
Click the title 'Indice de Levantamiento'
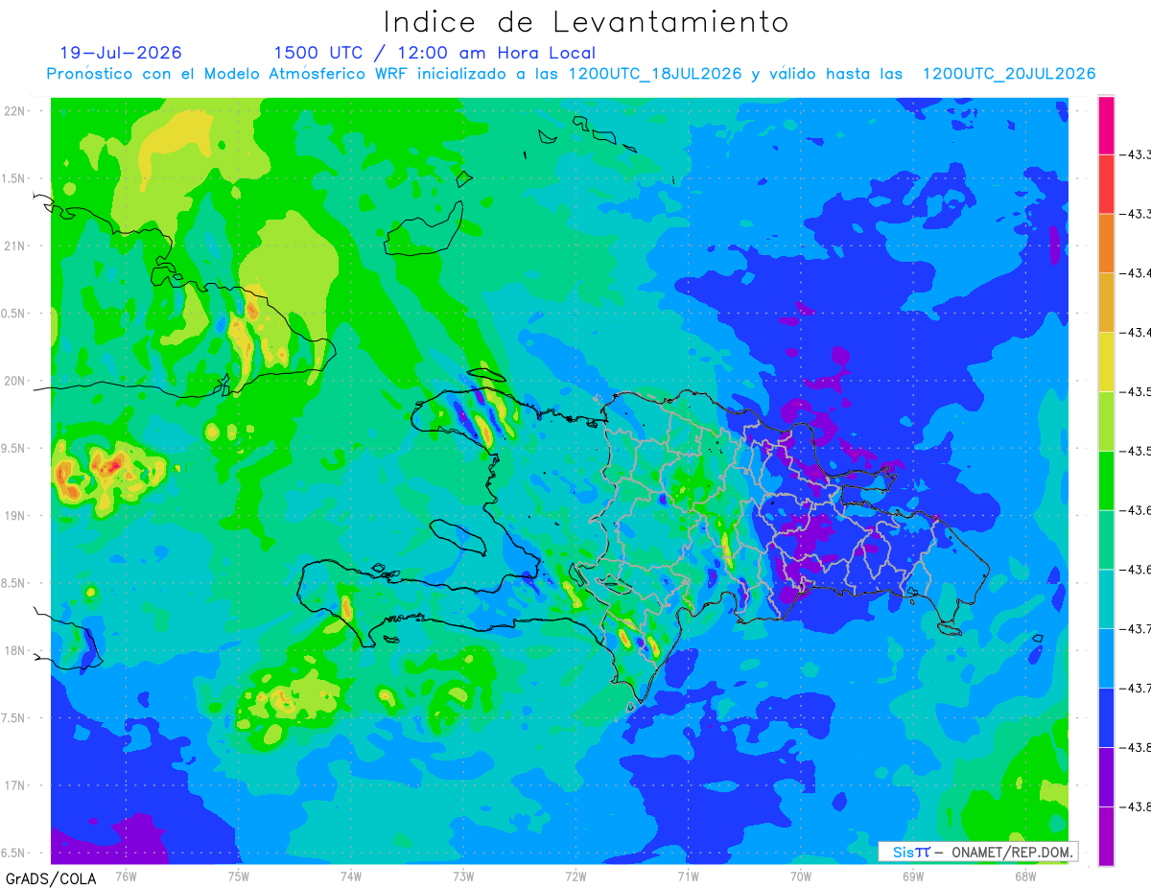tap(586, 22)
